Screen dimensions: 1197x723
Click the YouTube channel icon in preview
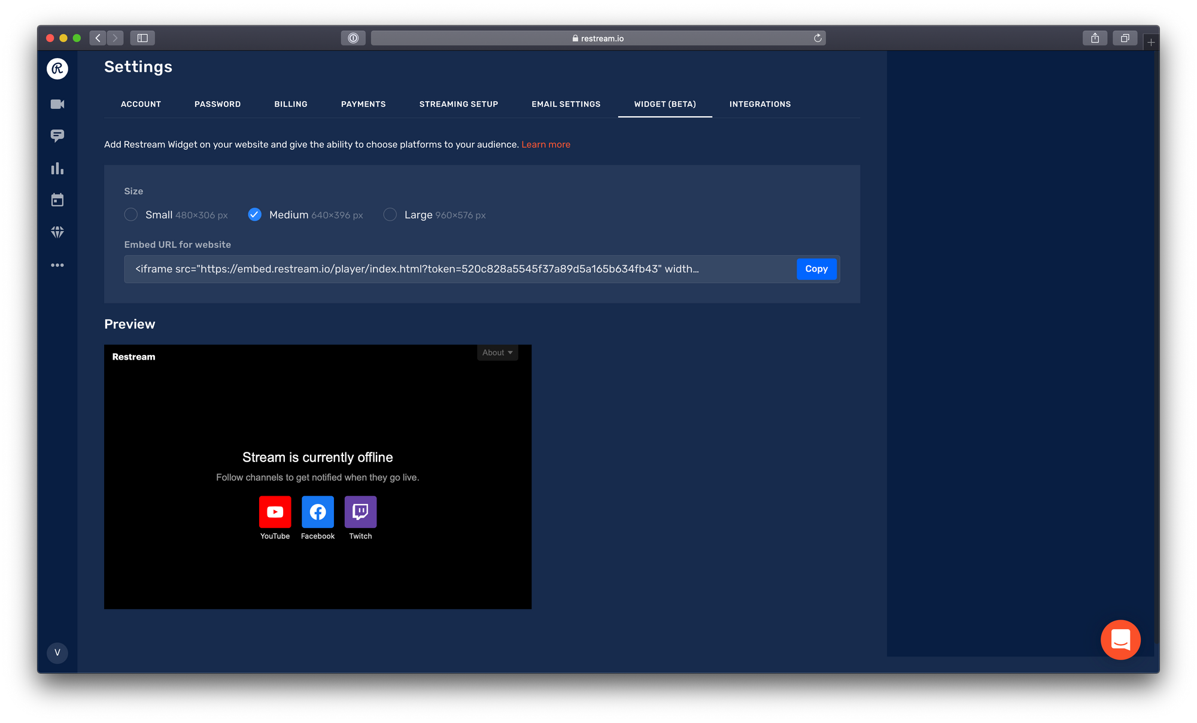[x=275, y=512]
